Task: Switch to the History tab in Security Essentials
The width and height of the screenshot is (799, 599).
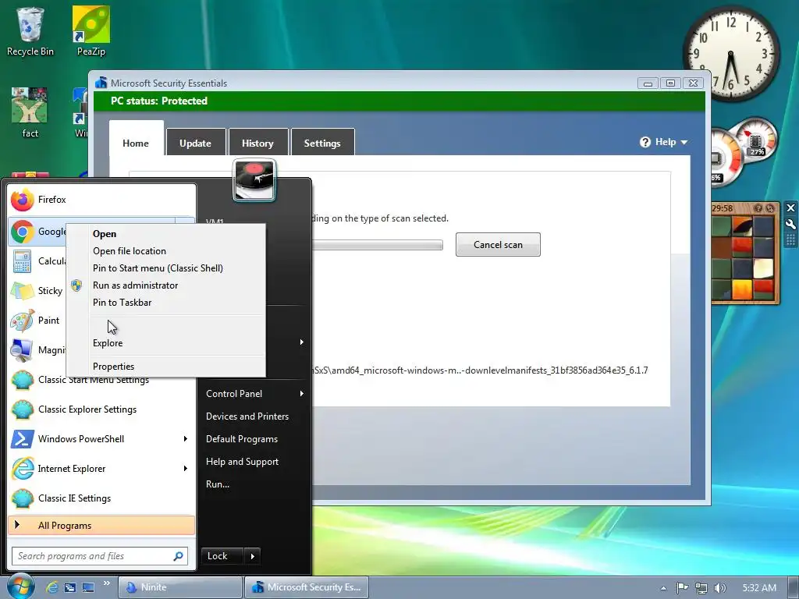Action: pos(257,143)
